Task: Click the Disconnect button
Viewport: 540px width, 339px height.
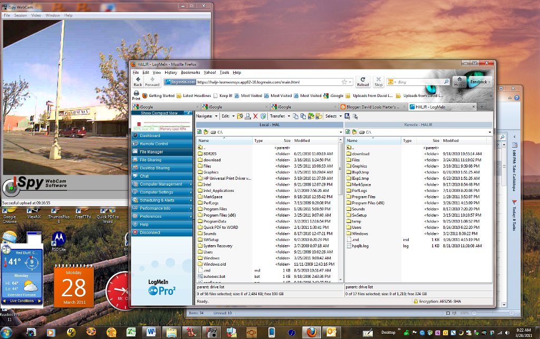Action: [x=162, y=233]
